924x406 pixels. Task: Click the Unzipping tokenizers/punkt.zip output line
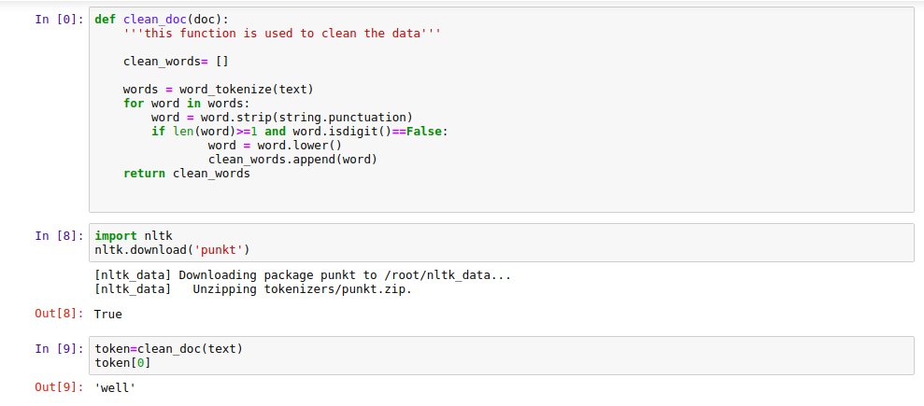[253, 289]
